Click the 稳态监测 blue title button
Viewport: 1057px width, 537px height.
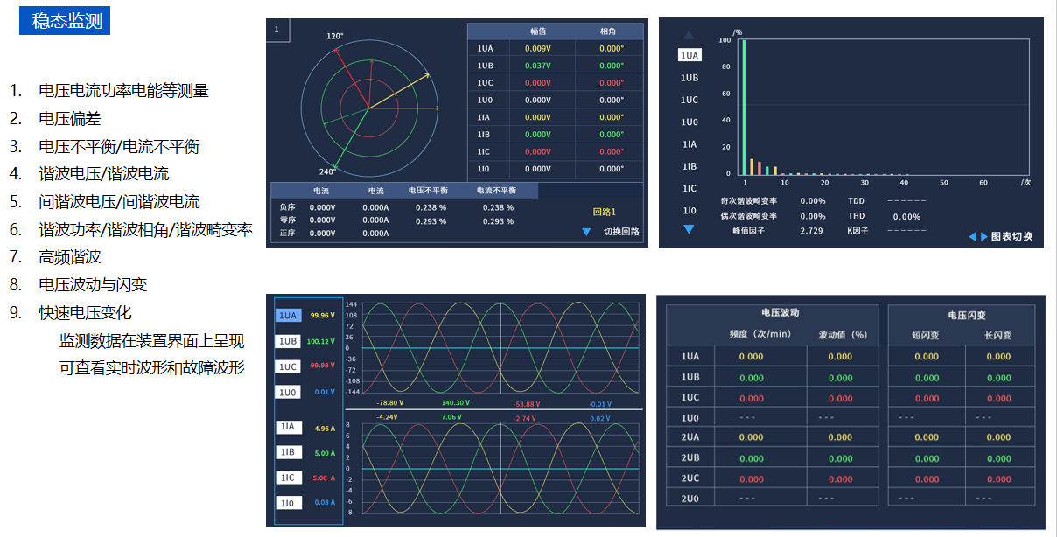[65, 22]
